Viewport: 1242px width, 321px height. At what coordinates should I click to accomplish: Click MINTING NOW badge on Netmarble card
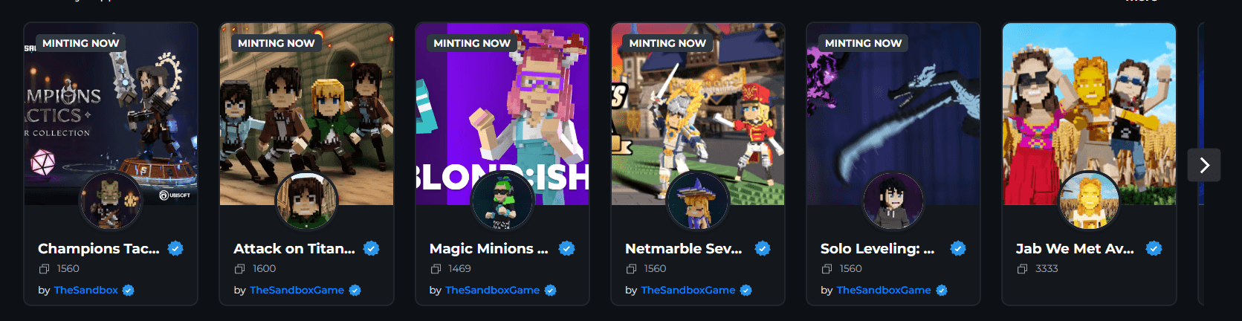[x=667, y=43]
